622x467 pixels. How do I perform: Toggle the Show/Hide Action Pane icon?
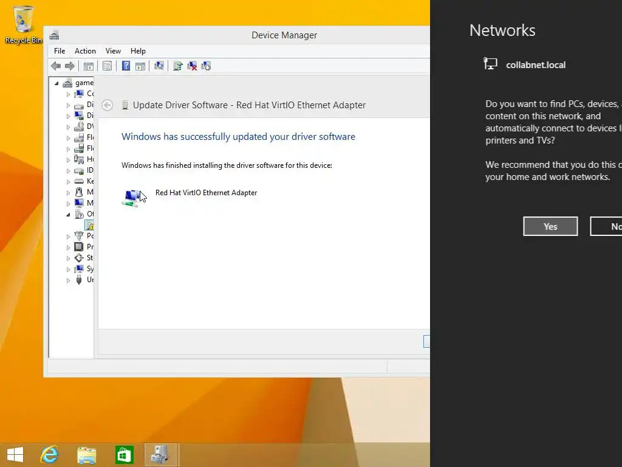coord(140,66)
